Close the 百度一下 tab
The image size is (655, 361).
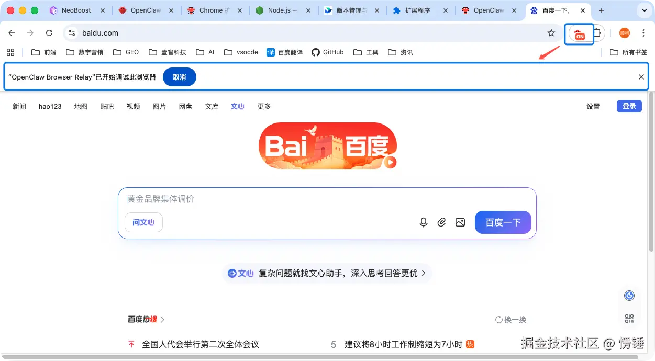click(583, 10)
